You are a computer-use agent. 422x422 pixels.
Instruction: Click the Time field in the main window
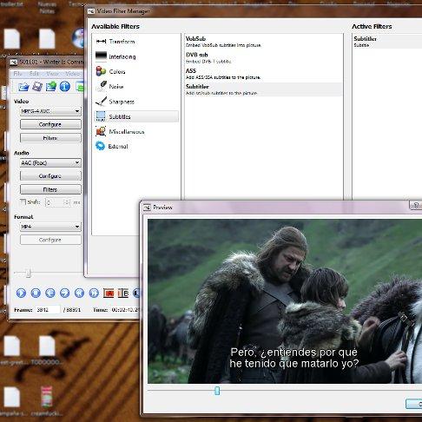click(125, 310)
